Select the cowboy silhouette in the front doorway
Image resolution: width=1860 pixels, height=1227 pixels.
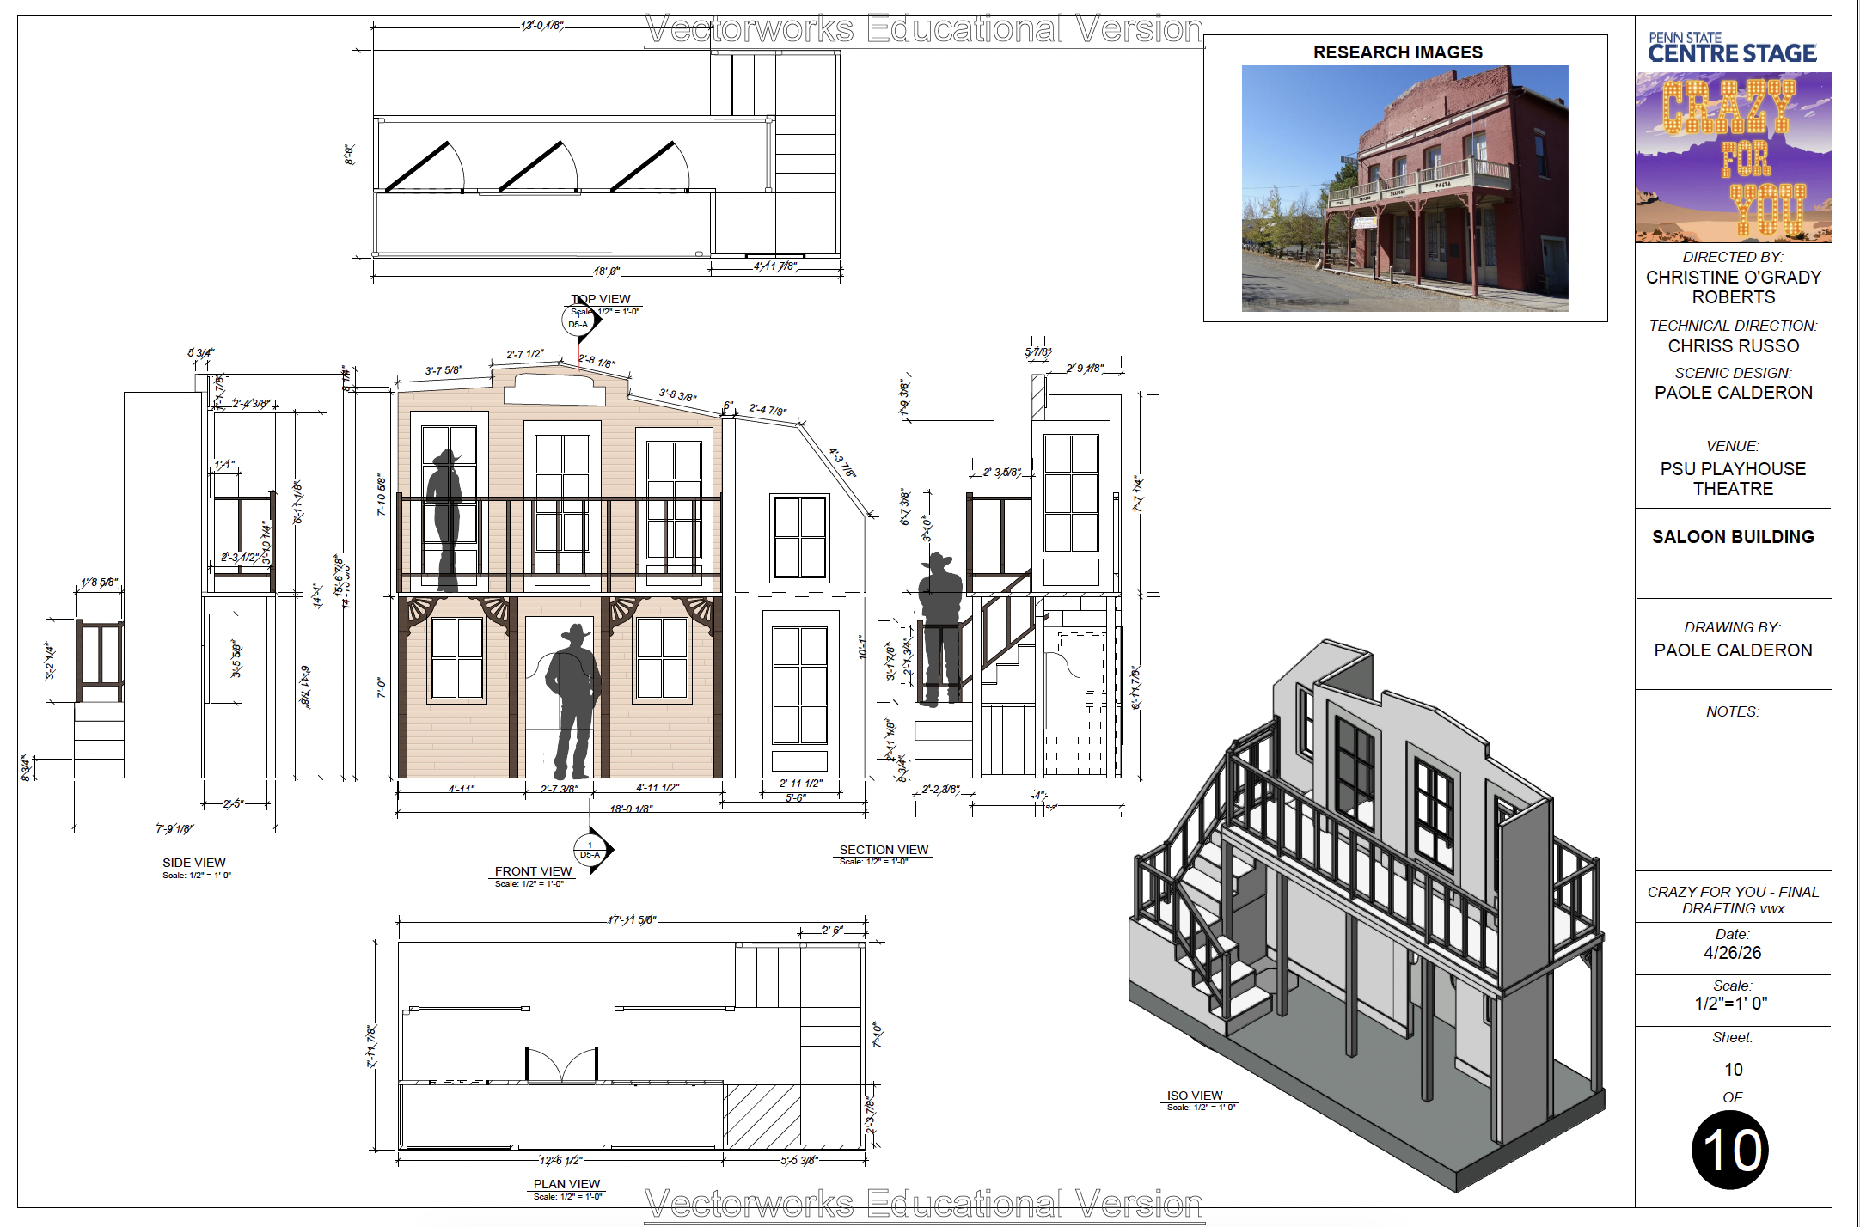[573, 701]
